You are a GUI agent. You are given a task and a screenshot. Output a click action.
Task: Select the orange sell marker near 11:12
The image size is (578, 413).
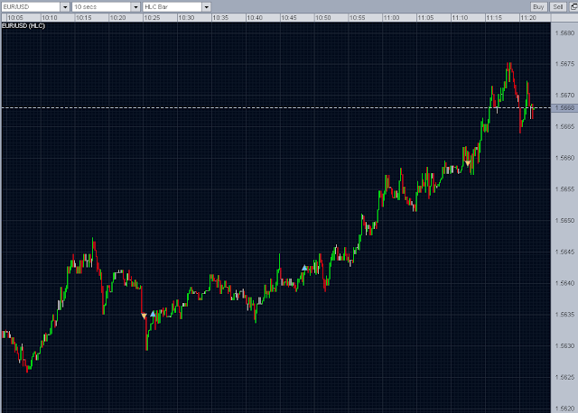pyautogui.click(x=468, y=163)
